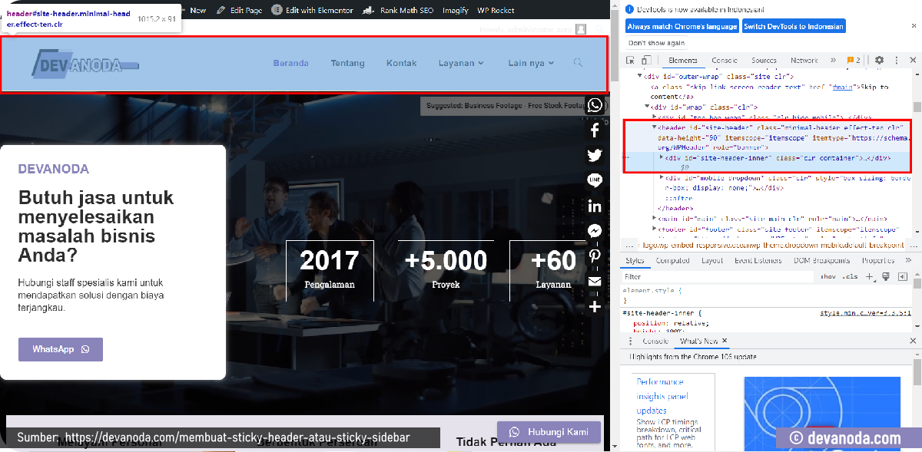Click the Pinterest share icon
Image resolution: width=922 pixels, height=452 pixels.
tap(595, 256)
